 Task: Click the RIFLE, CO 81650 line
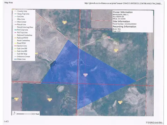[119, 19]
